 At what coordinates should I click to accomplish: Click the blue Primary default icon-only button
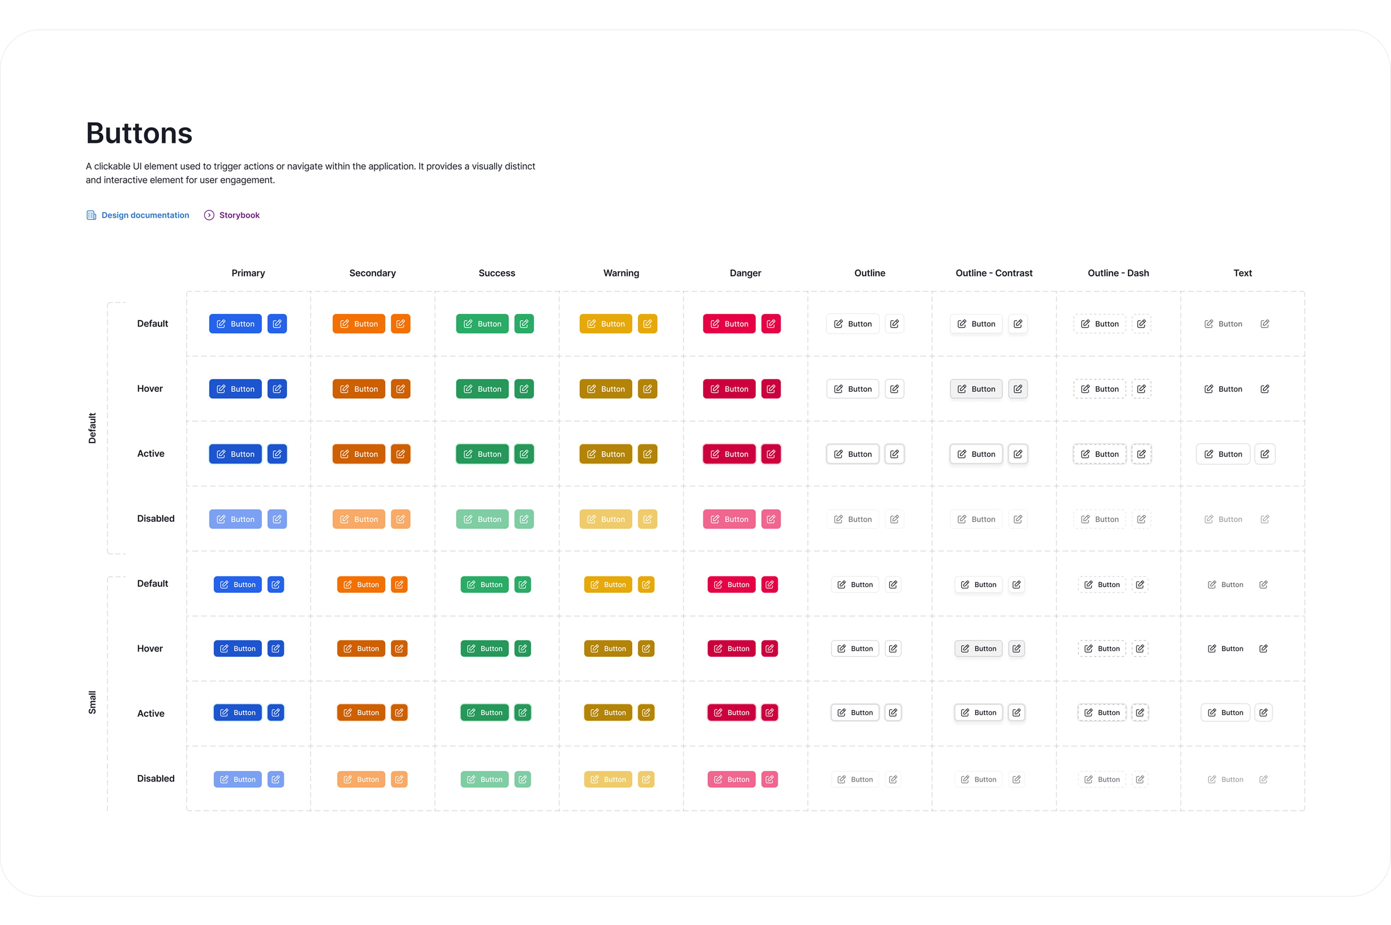tap(277, 324)
